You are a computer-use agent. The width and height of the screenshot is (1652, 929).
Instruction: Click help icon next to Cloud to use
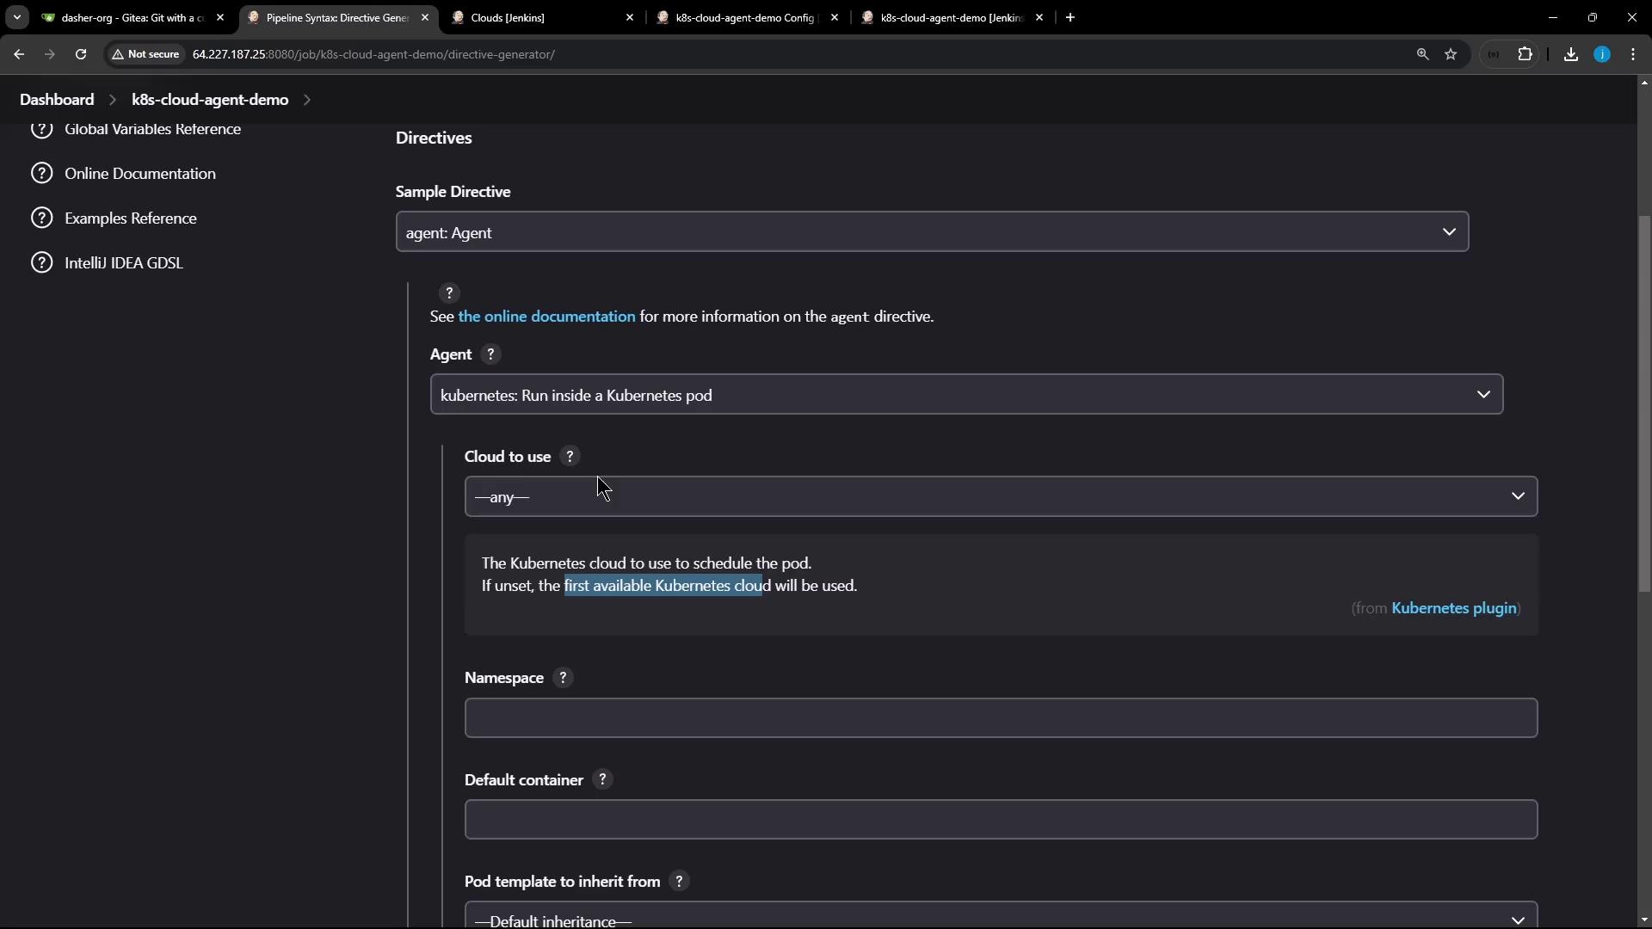point(570,457)
